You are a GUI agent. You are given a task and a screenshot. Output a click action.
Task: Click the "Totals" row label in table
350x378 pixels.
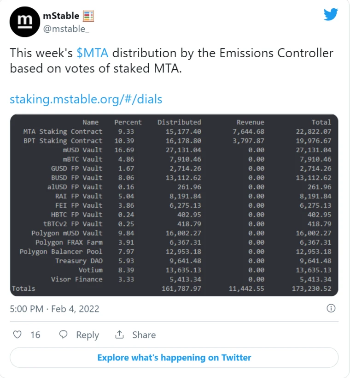coord(23,288)
